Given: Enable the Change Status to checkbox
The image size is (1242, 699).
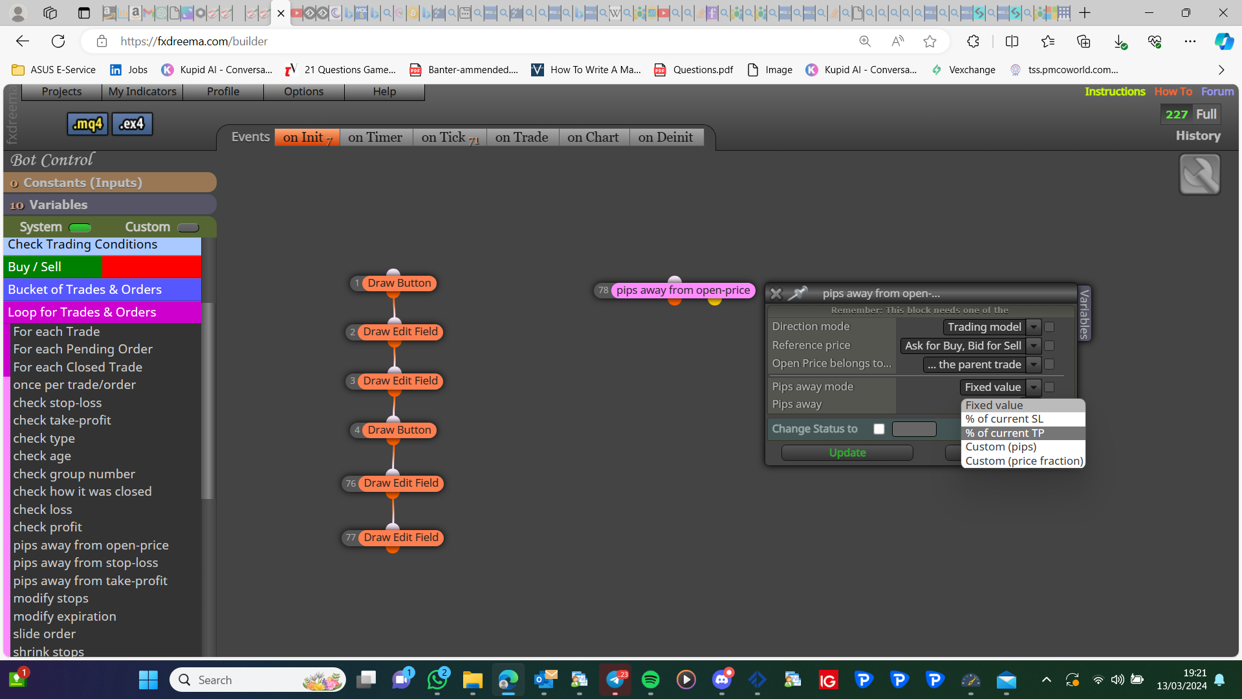Looking at the screenshot, I should tap(878, 429).
